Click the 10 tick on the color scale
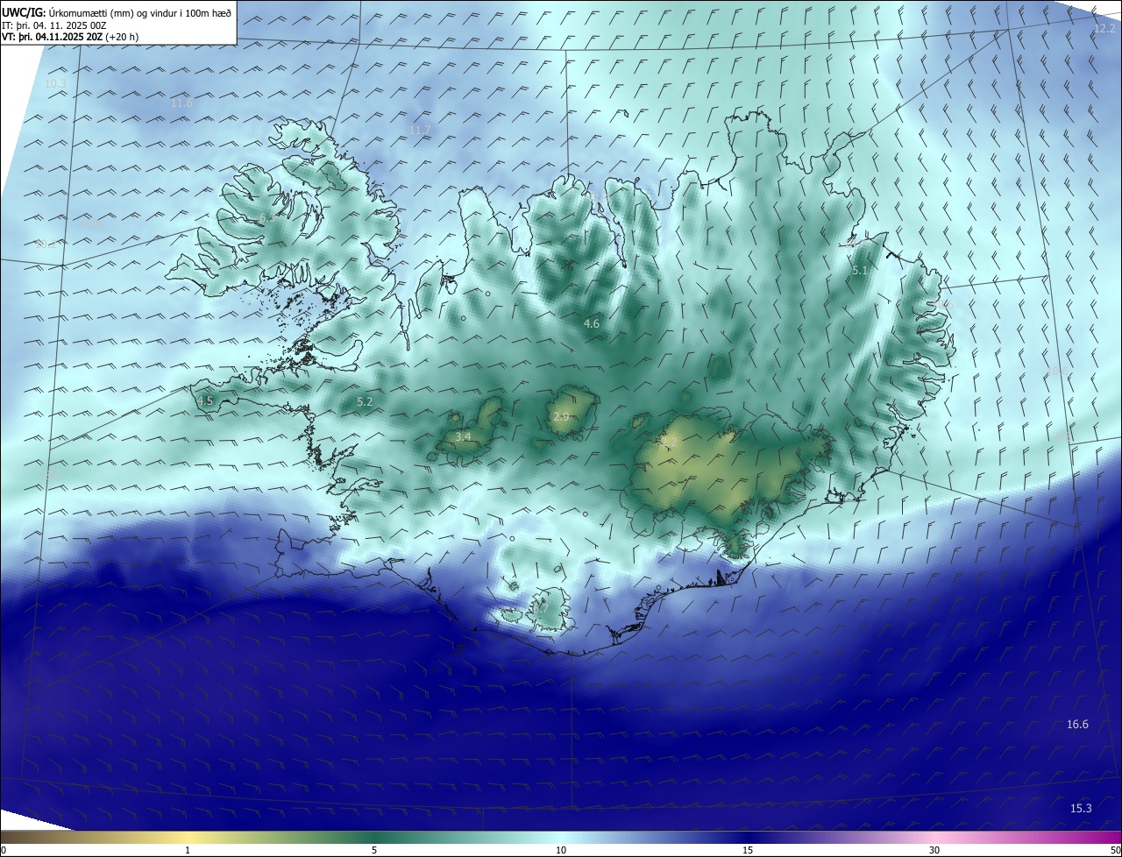This screenshot has width=1122, height=857. coord(561,851)
